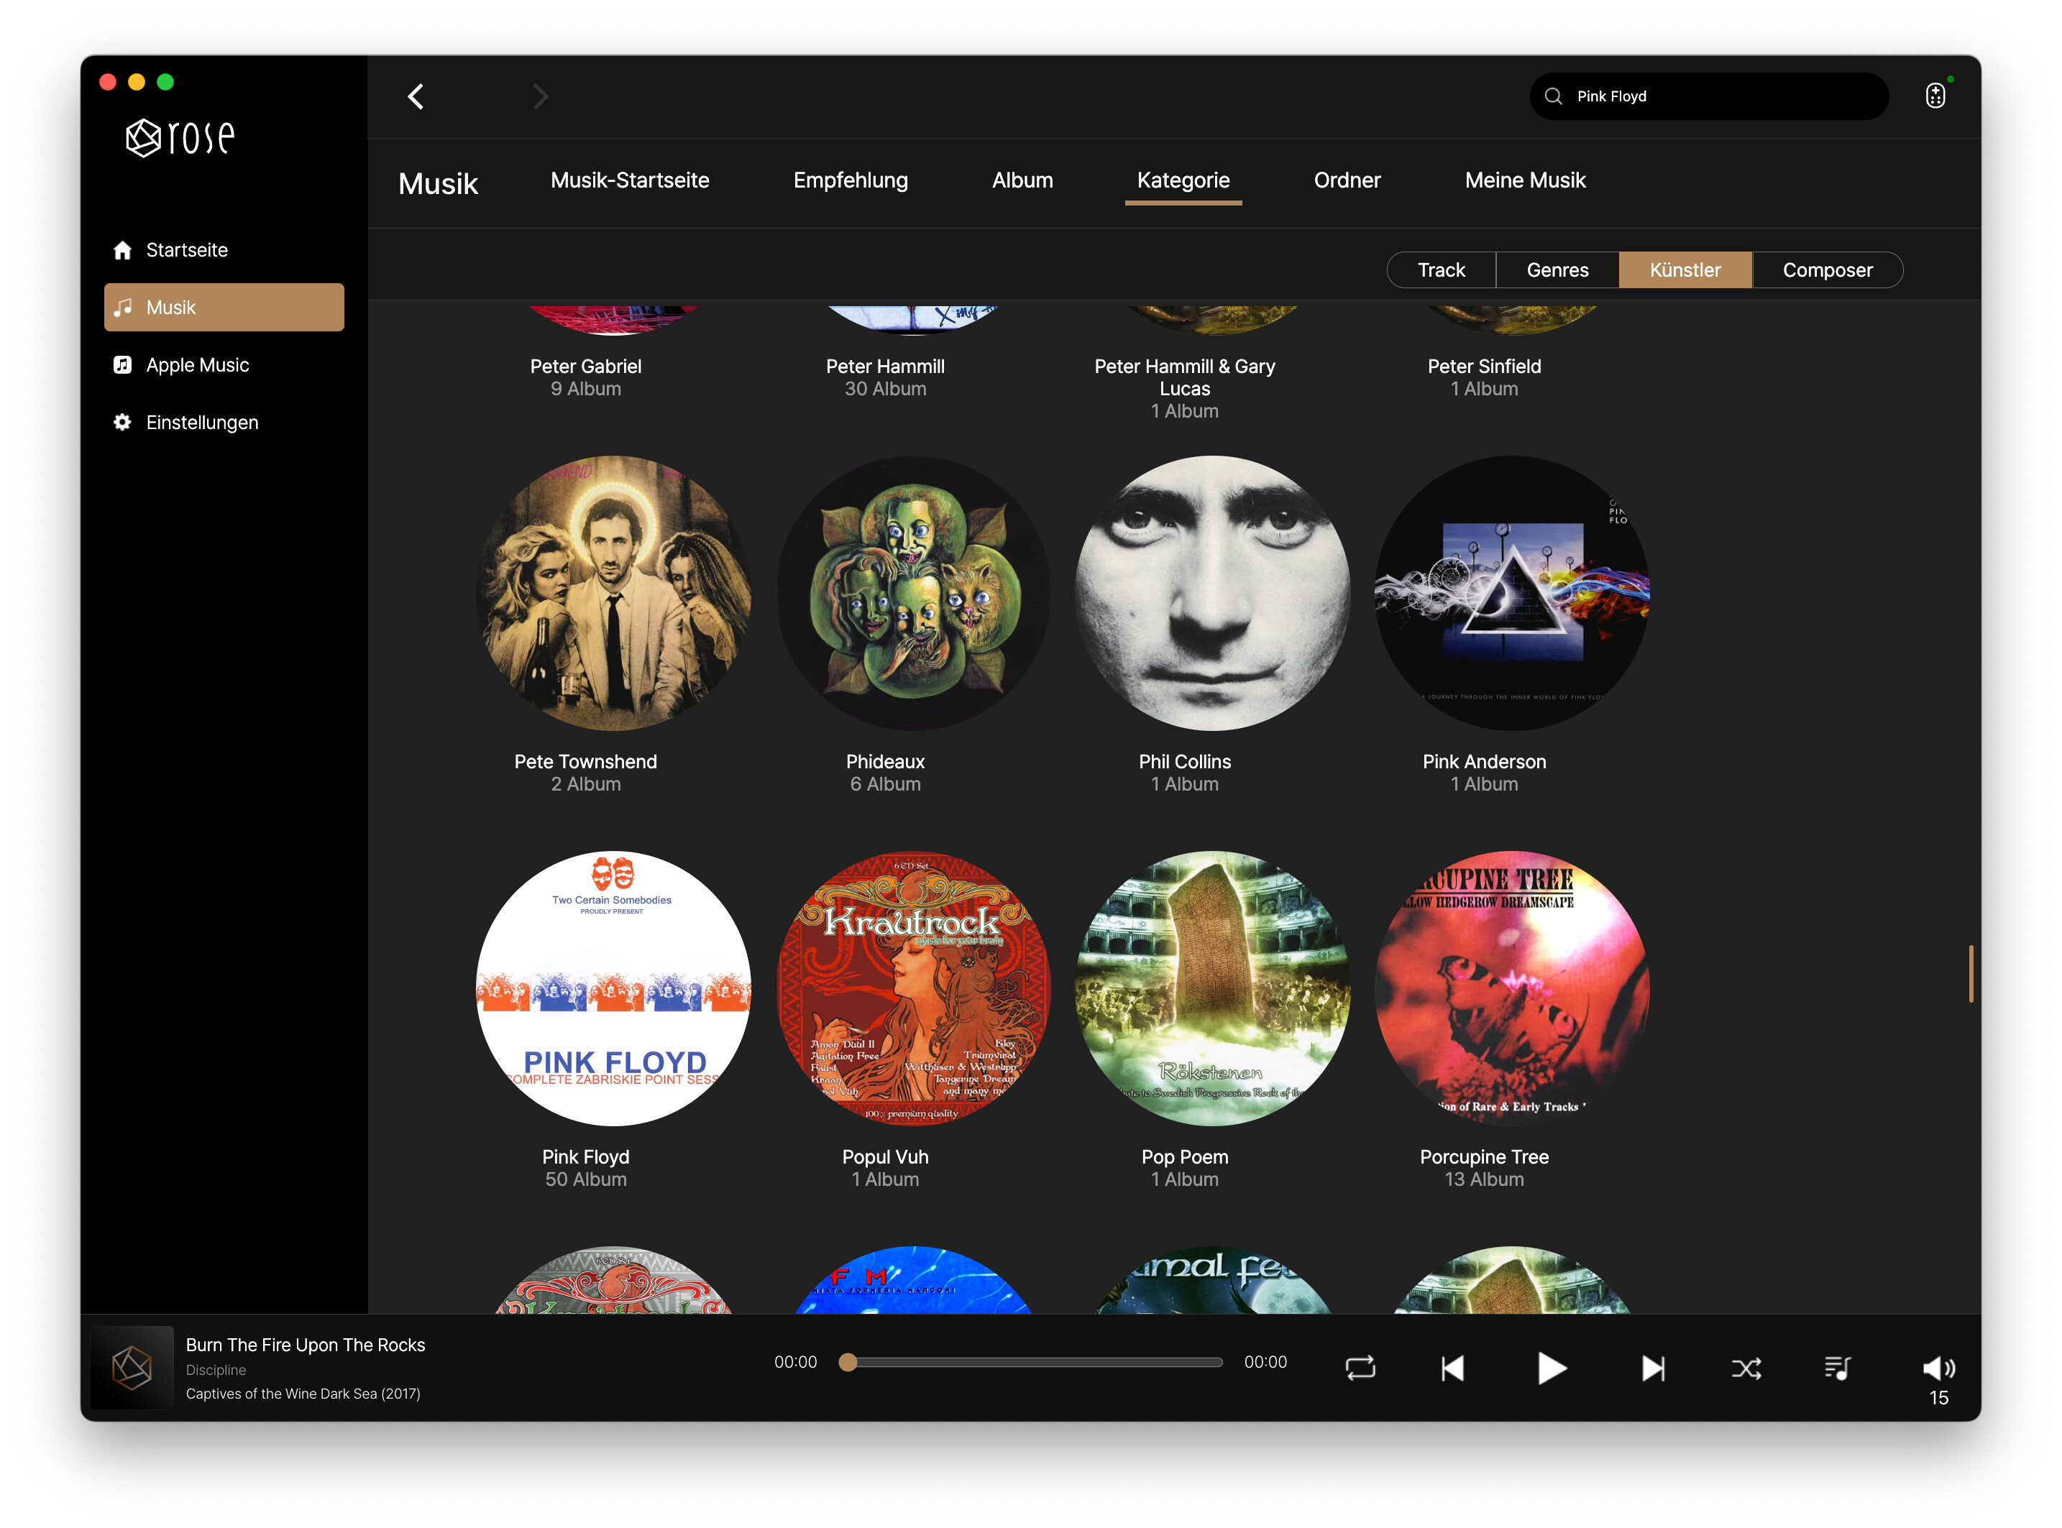Click 'Captives of the Wine Dark Sea (2017)'
This screenshot has width=2062, height=1528.
[x=303, y=1394]
